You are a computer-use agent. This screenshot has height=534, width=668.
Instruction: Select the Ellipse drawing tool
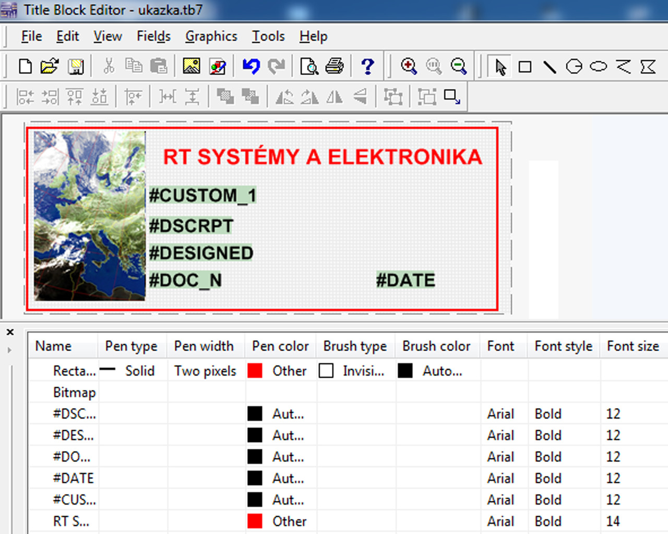click(x=599, y=67)
